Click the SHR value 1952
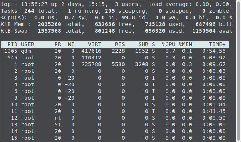 [142, 51]
